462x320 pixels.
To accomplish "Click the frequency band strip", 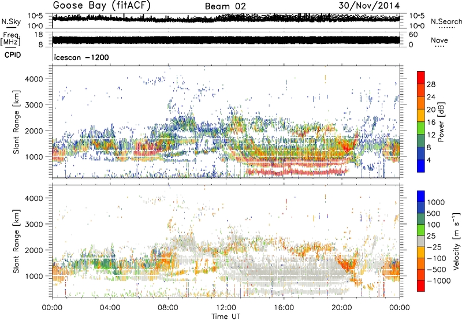I will (x=226, y=39).
